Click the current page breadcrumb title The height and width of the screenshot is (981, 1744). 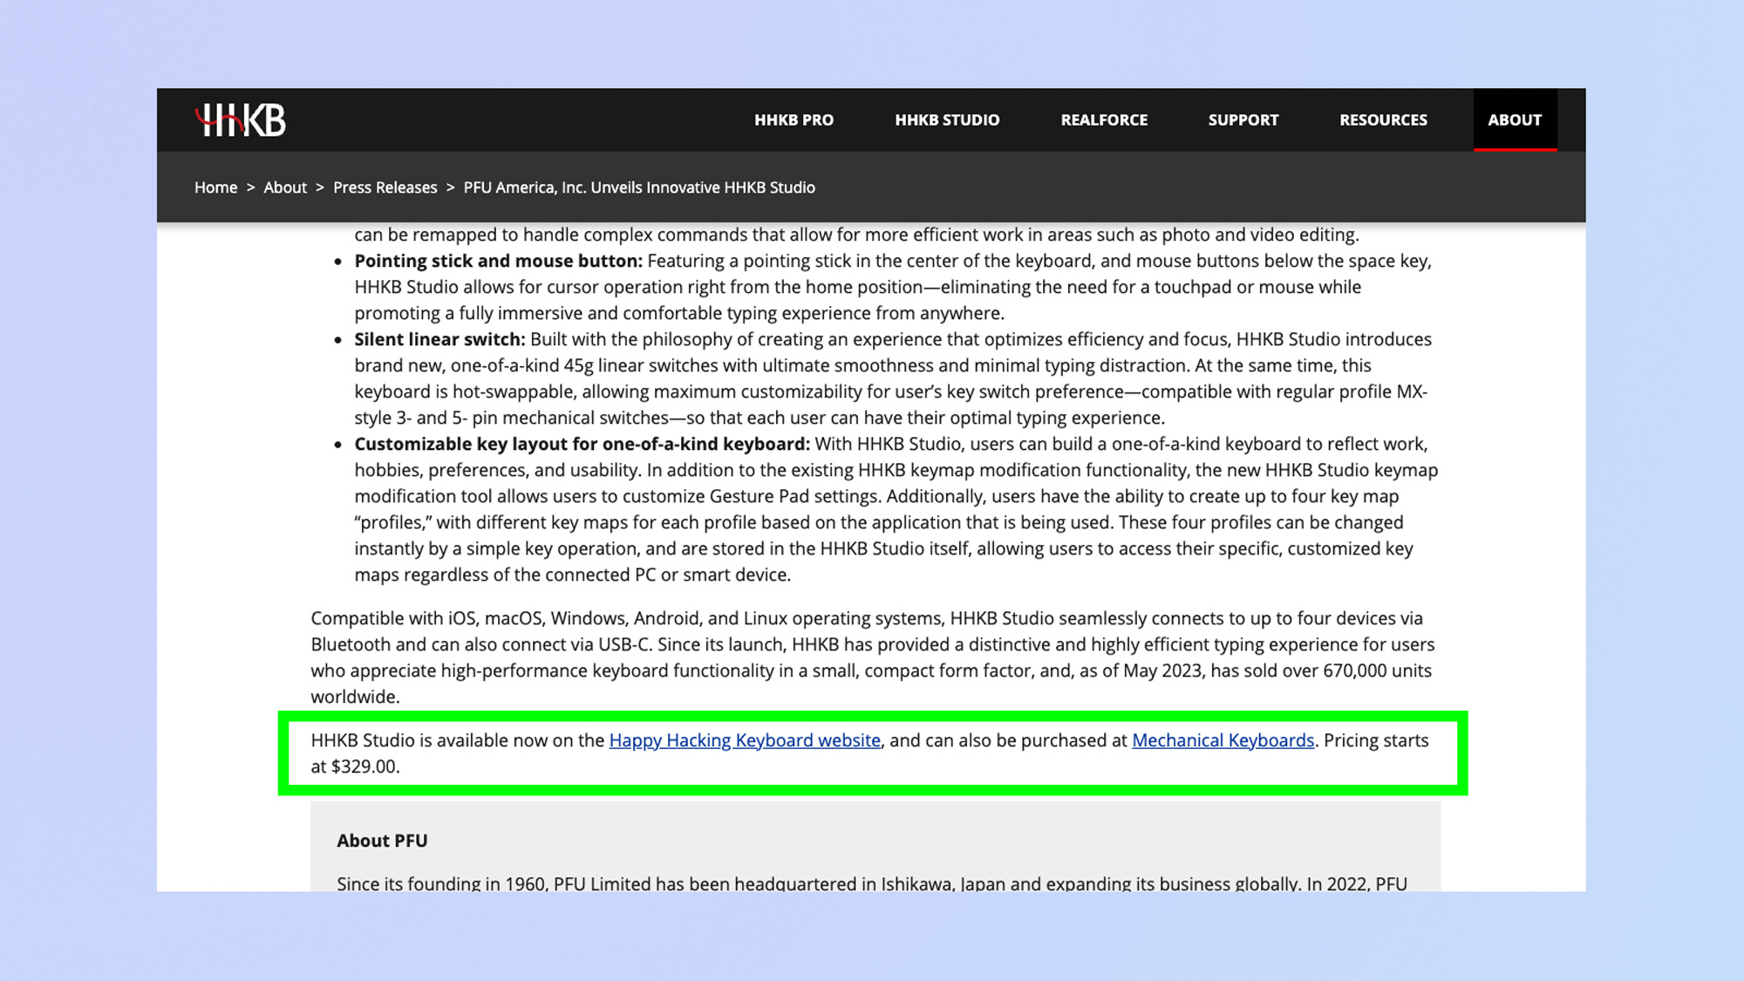point(639,187)
